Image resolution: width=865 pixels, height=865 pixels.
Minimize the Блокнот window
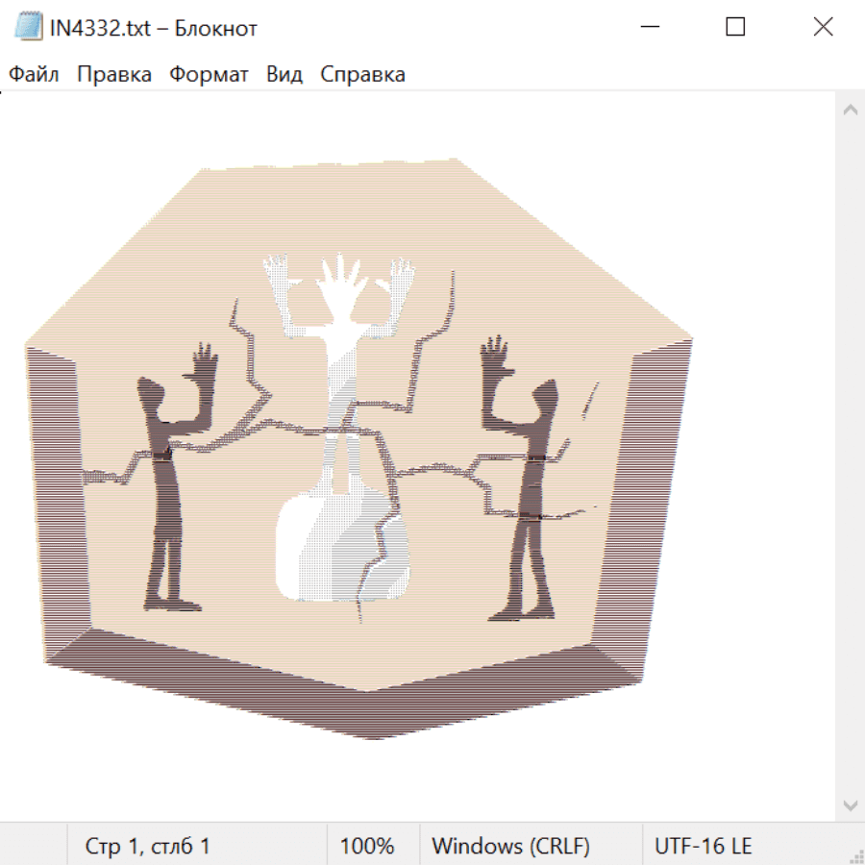click(648, 27)
